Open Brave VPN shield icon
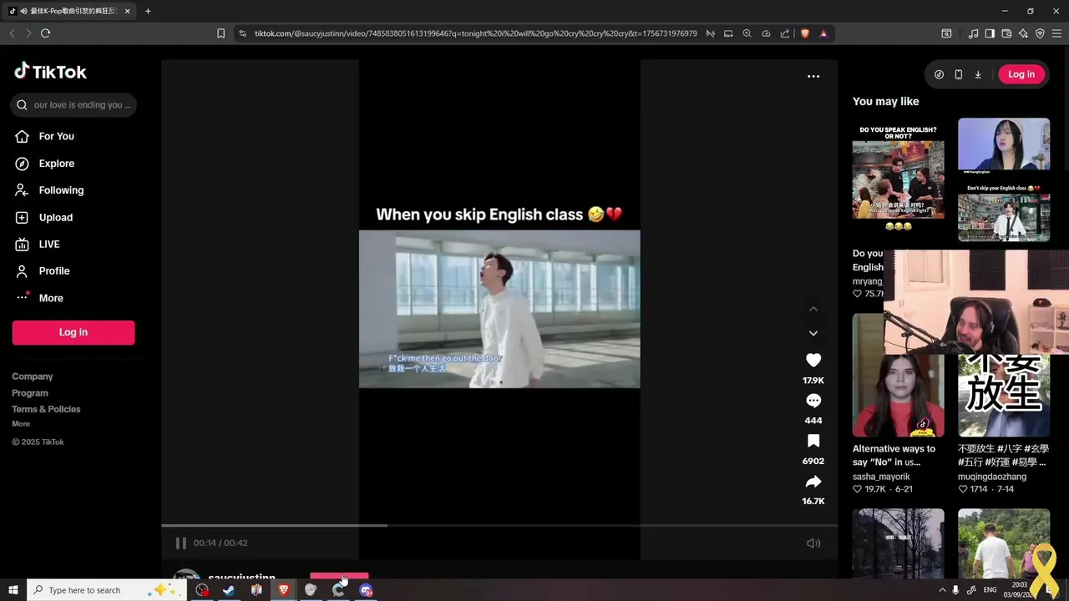The height and width of the screenshot is (601, 1069). click(x=1040, y=33)
